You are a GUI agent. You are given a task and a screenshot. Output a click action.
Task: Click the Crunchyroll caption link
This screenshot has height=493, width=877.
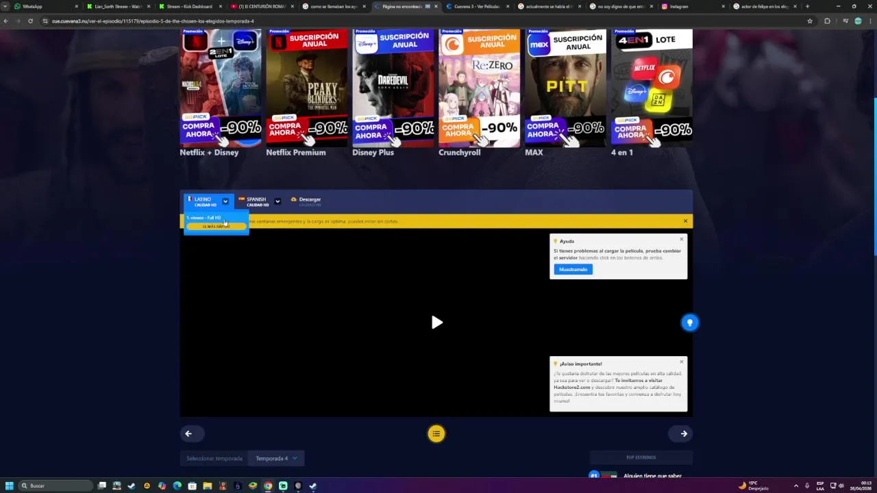459,153
